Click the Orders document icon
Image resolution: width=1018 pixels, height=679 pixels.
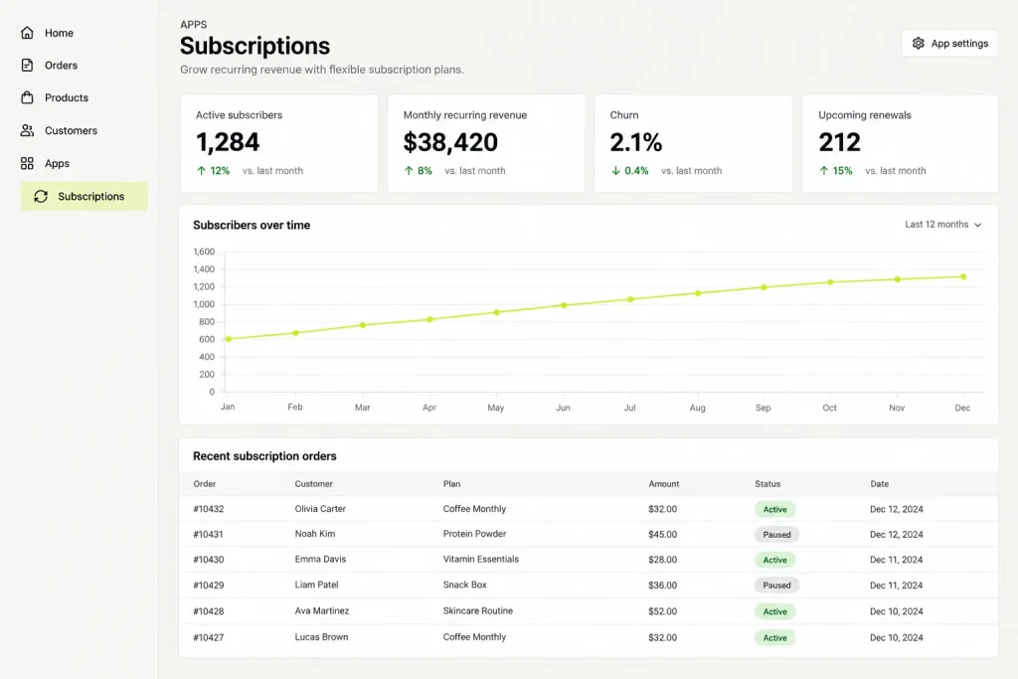coord(27,65)
